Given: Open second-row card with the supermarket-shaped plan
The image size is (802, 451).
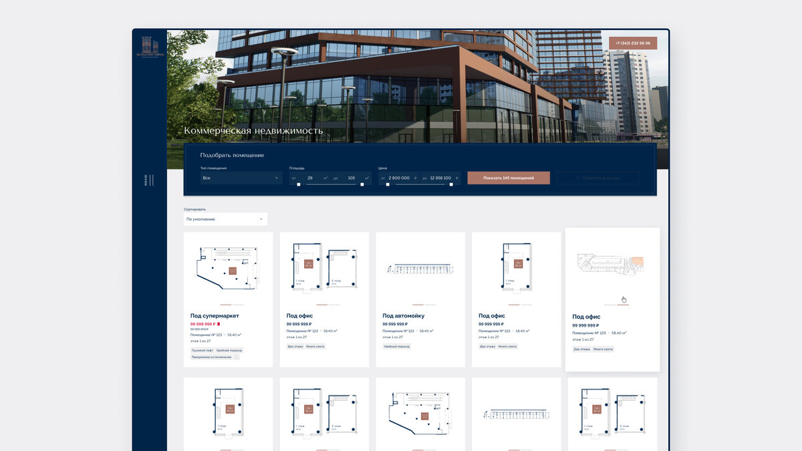Looking at the screenshot, I should (x=420, y=414).
